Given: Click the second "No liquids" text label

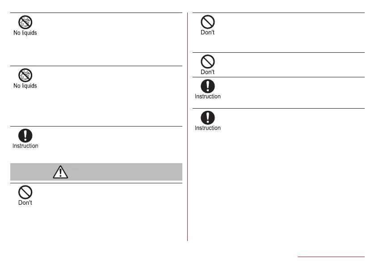Looking at the screenshot, I should click(25, 86).
